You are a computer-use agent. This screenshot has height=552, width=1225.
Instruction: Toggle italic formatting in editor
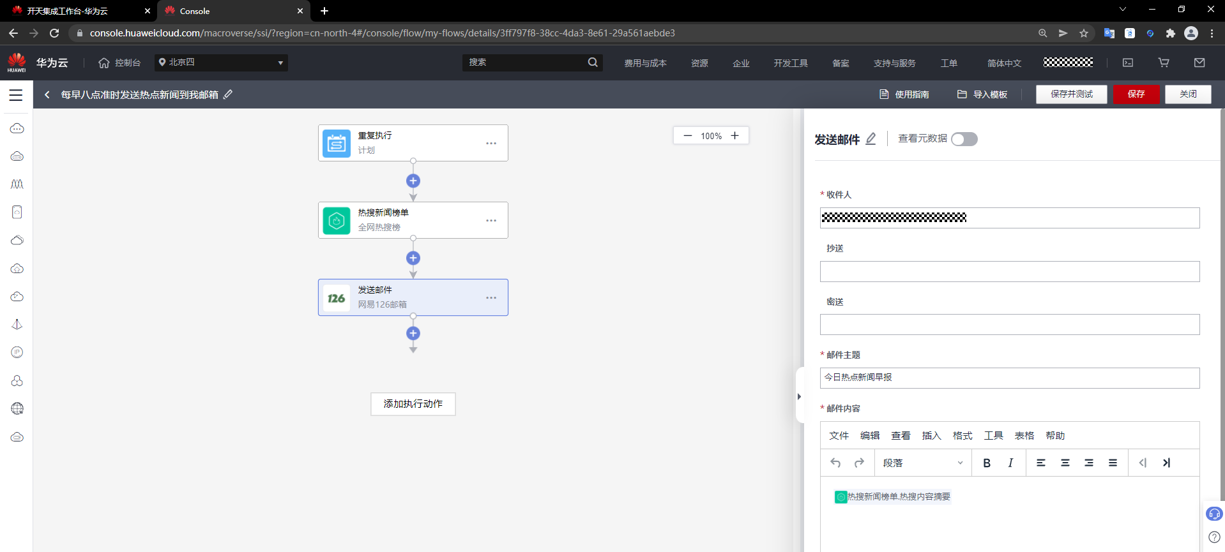point(1010,463)
